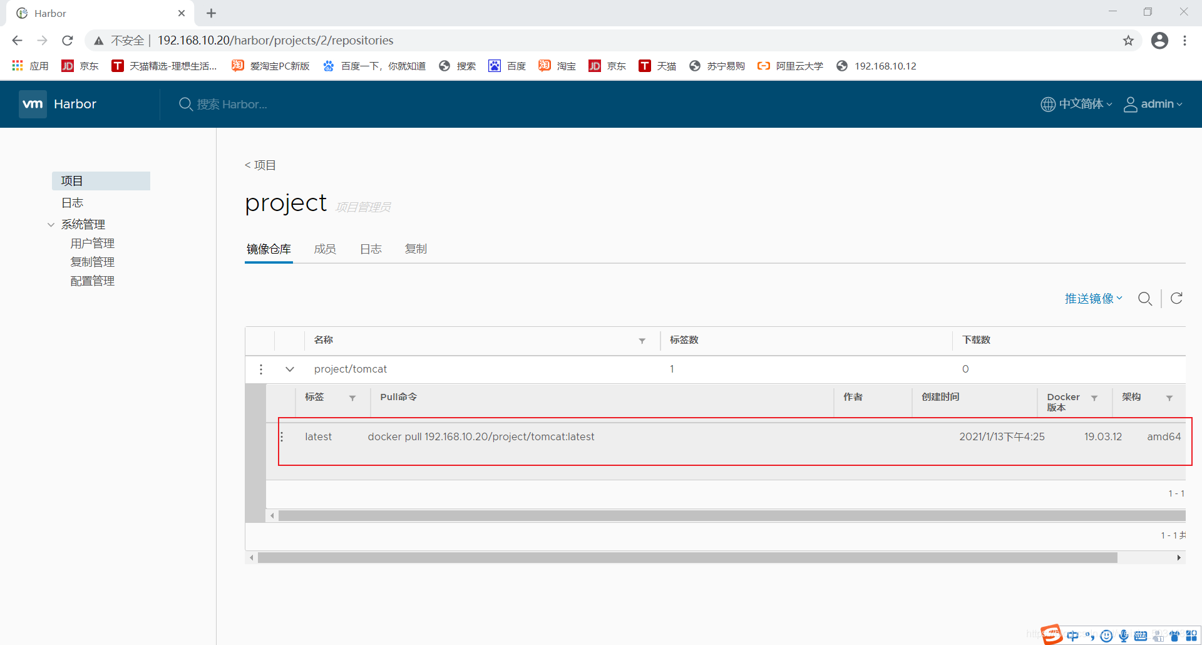
Task: Open the IME soft keyboard icon
Action: [1141, 636]
